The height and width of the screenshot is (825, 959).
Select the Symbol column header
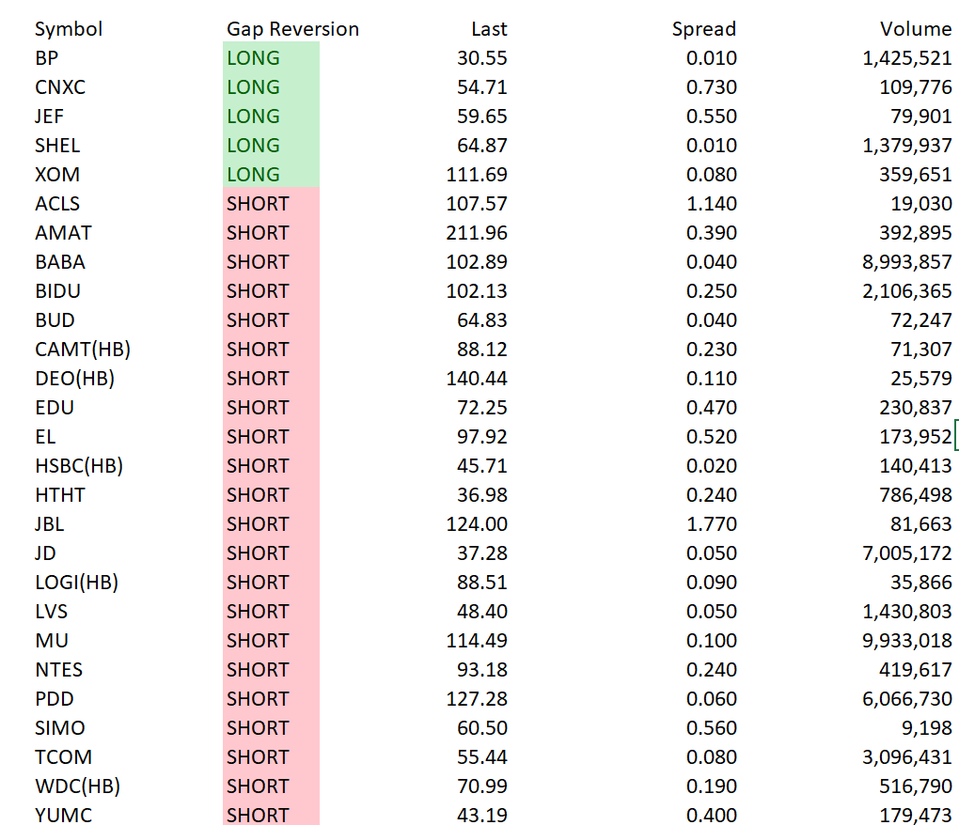click(69, 29)
